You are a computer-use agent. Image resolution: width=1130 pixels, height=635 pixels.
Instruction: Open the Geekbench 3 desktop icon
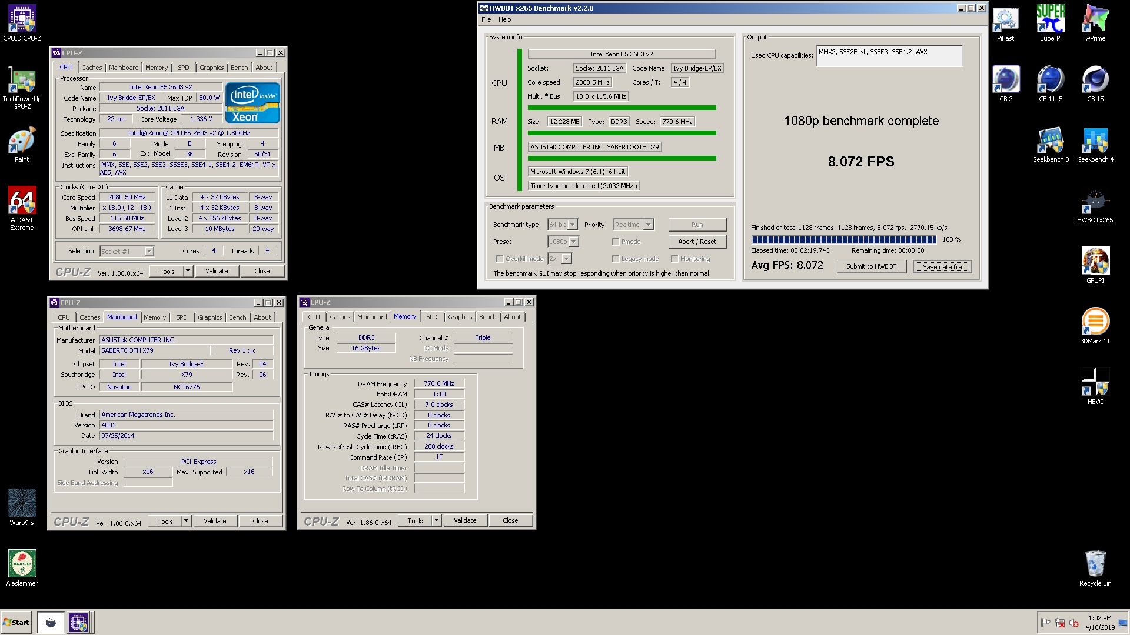click(1051, 145)
